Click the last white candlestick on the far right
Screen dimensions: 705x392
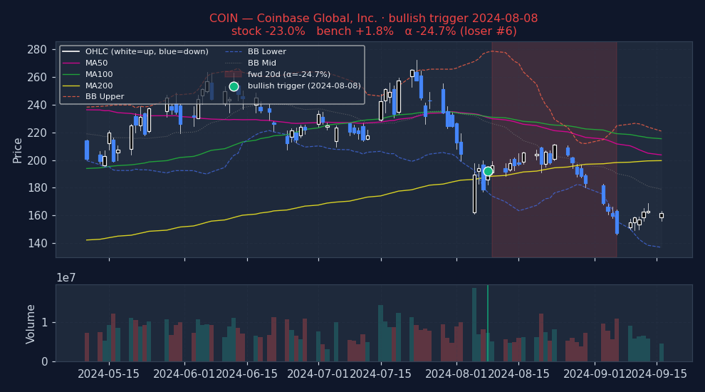pos(661,215)
